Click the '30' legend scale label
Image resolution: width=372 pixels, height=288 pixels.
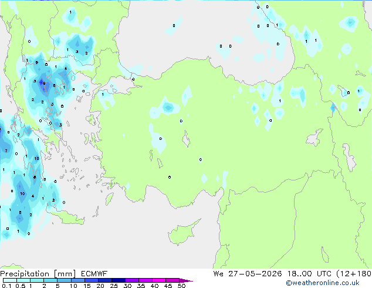tap(127, 286)
